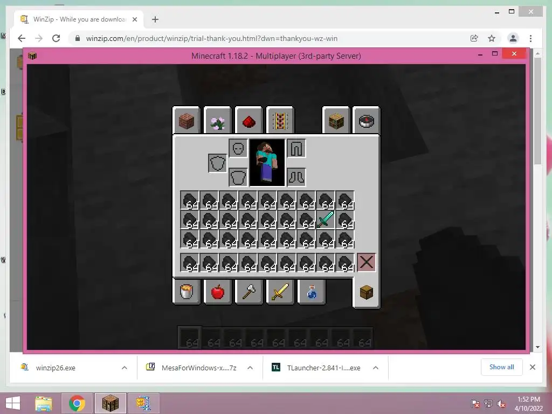Switch to Minecraft in taskbar
Image resolution: width=552 pixels, height=414 pixels.
click(x=110, y=403)
